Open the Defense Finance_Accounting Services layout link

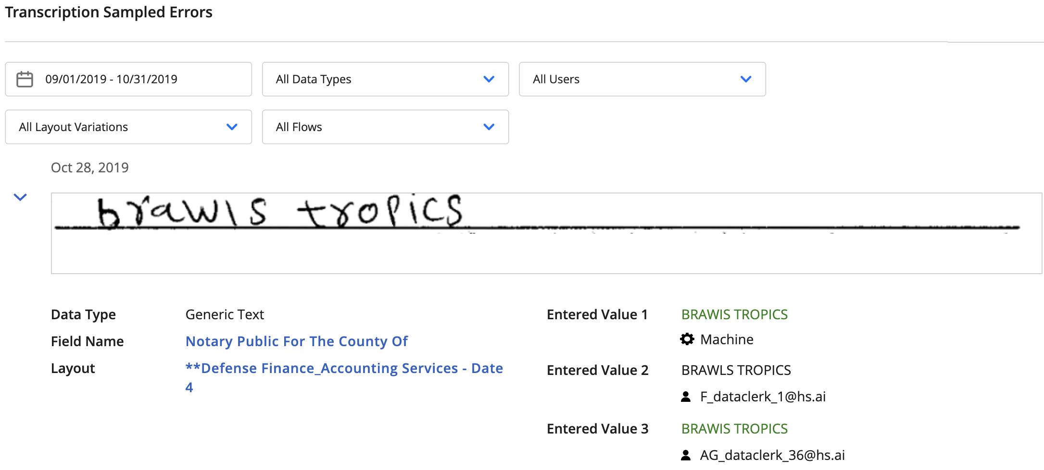pyautogui.click(x=344, y=378)
